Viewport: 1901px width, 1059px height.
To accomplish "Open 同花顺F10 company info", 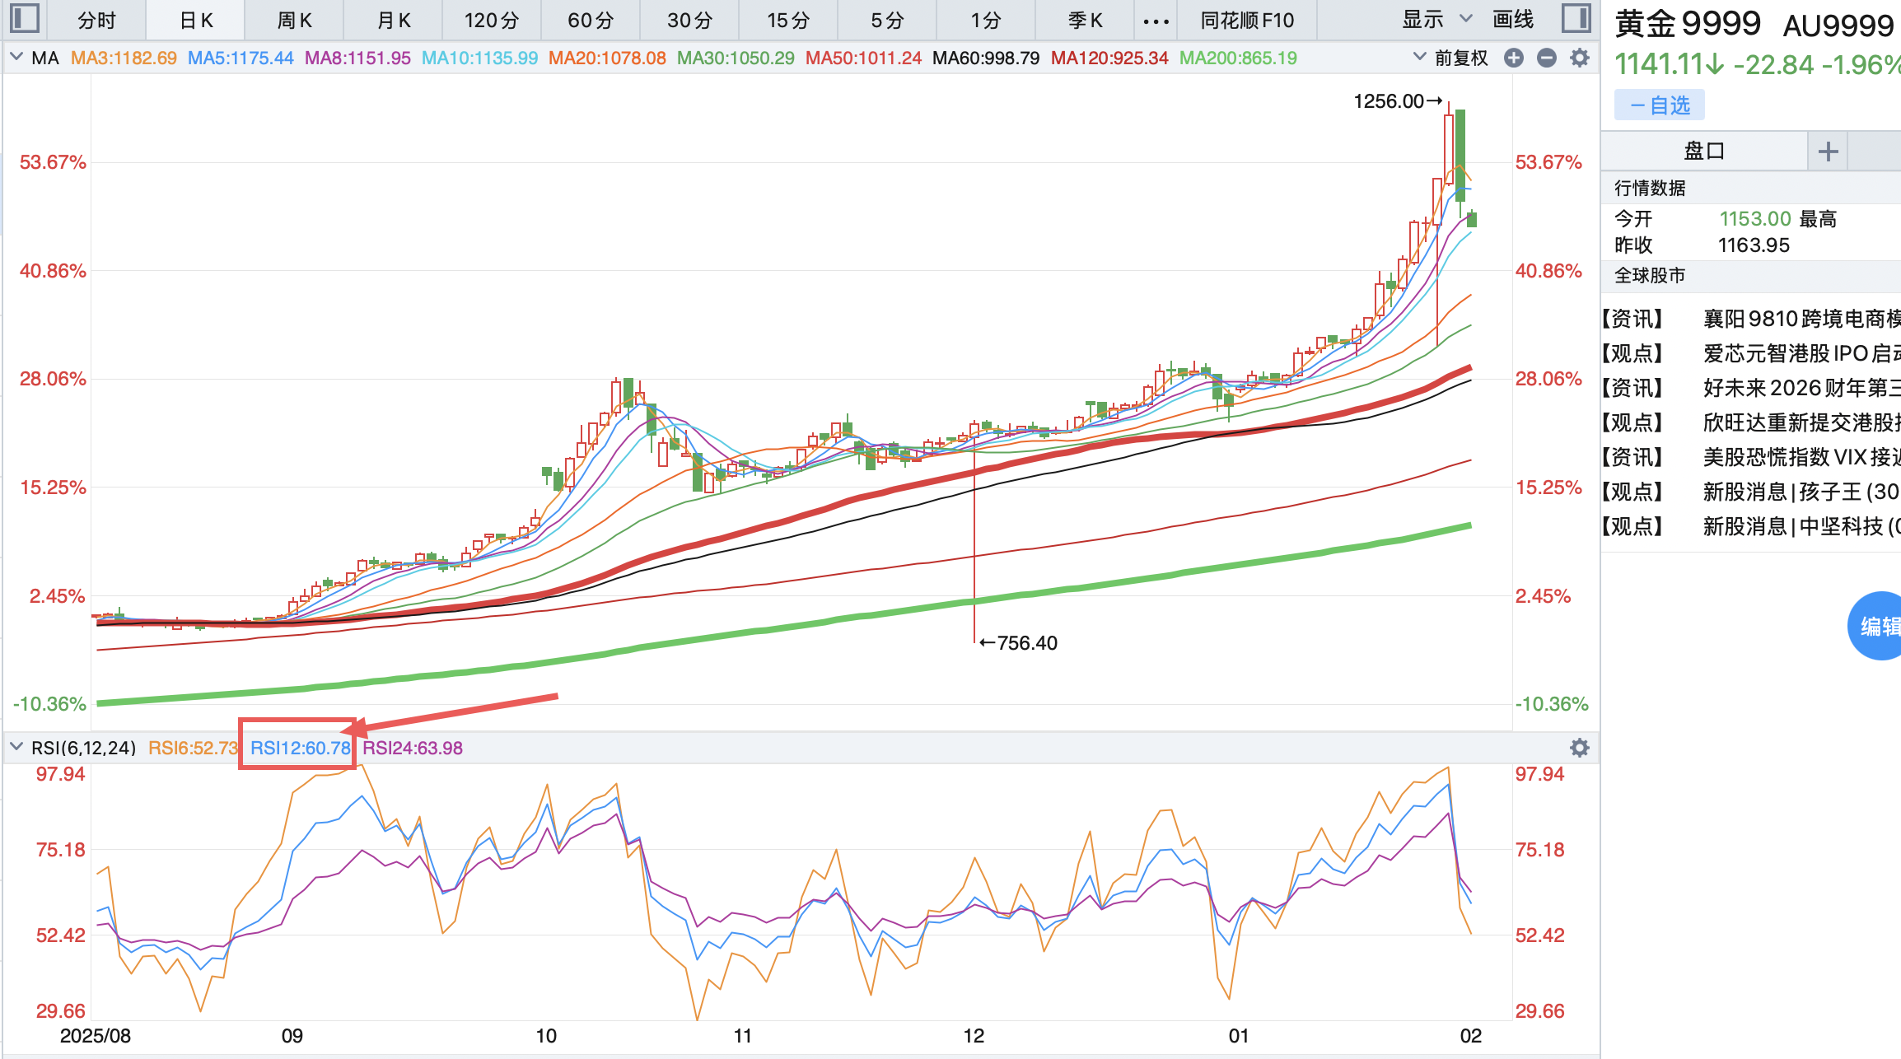I will pos(1247,21).
